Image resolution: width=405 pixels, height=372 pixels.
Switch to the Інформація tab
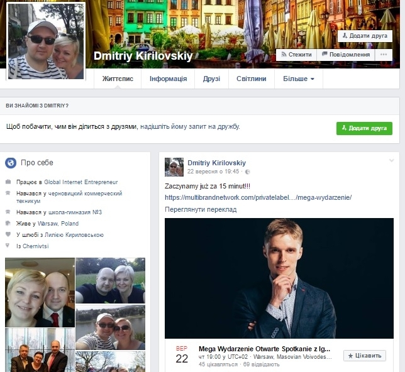[168, 79]
